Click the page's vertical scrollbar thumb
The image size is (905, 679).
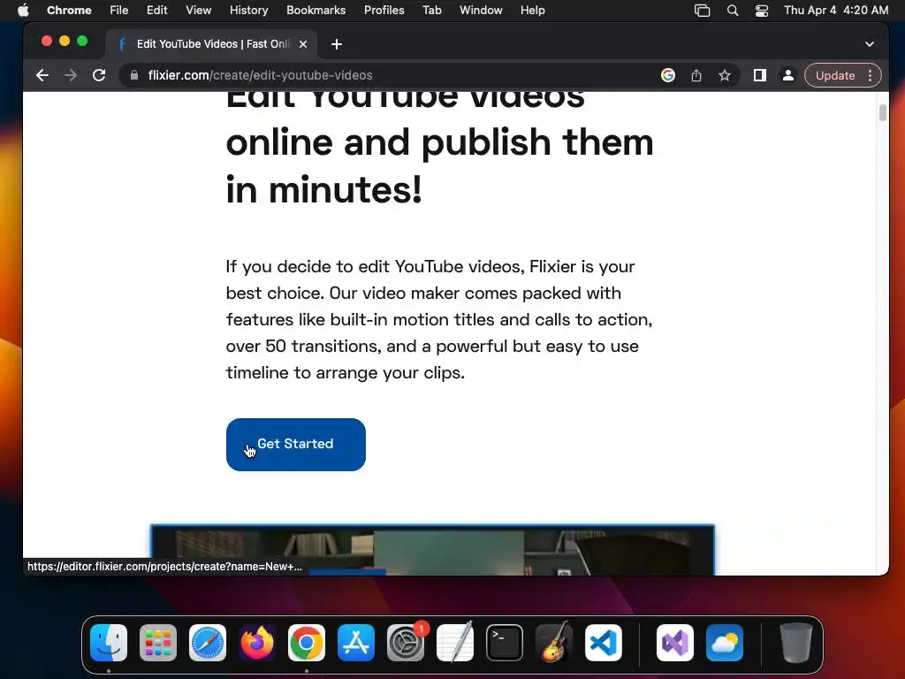(x=883, y=112)
